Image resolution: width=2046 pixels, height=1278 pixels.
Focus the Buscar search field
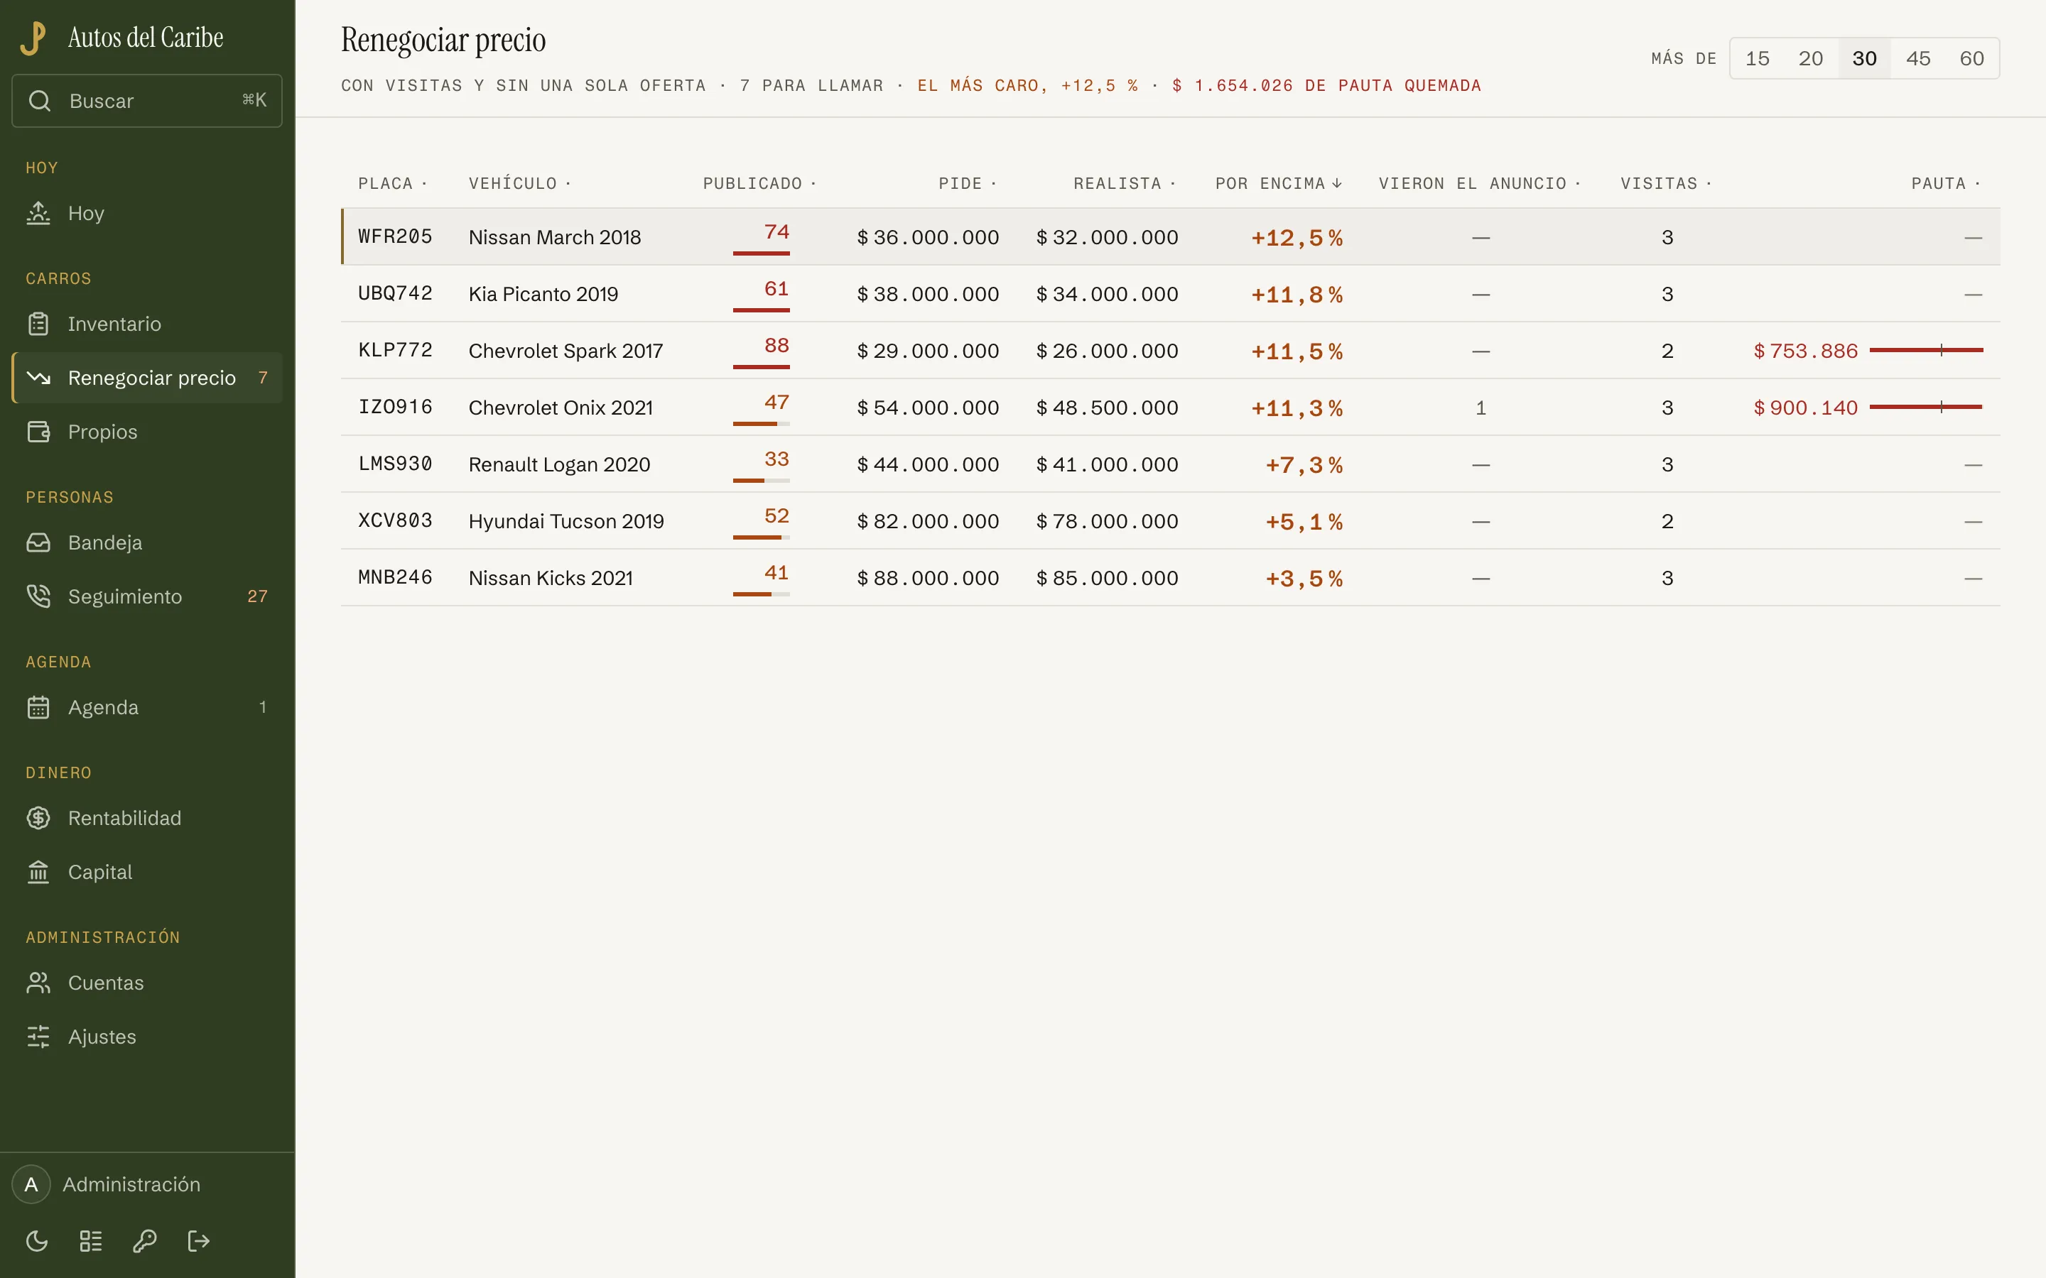[x=147, y=101]
